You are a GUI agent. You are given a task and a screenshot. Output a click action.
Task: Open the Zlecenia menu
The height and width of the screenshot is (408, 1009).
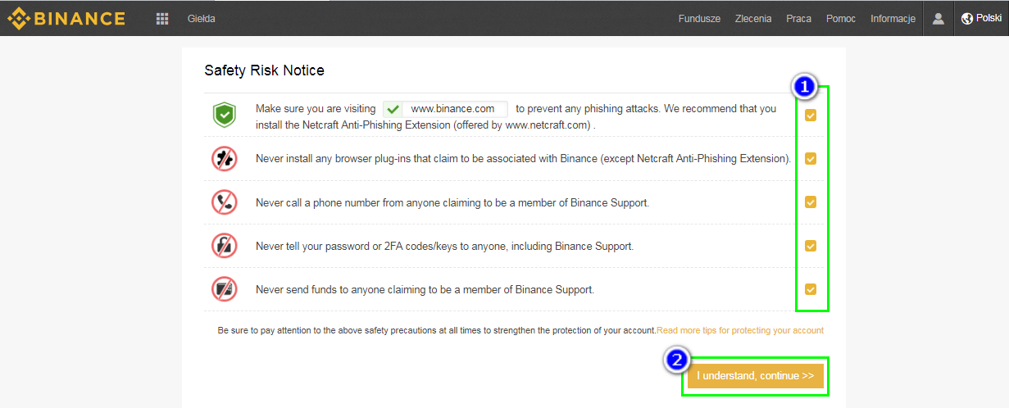(753, 19)
